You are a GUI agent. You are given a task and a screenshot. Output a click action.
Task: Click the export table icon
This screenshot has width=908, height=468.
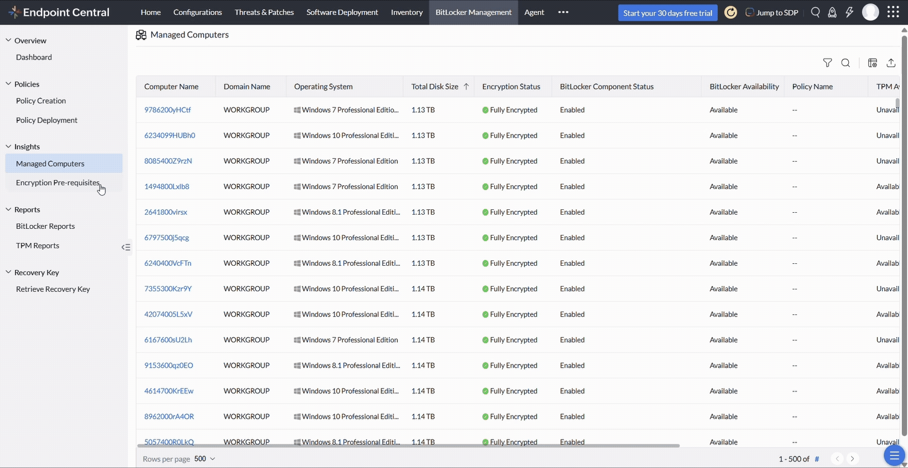[x=891, y=63]
